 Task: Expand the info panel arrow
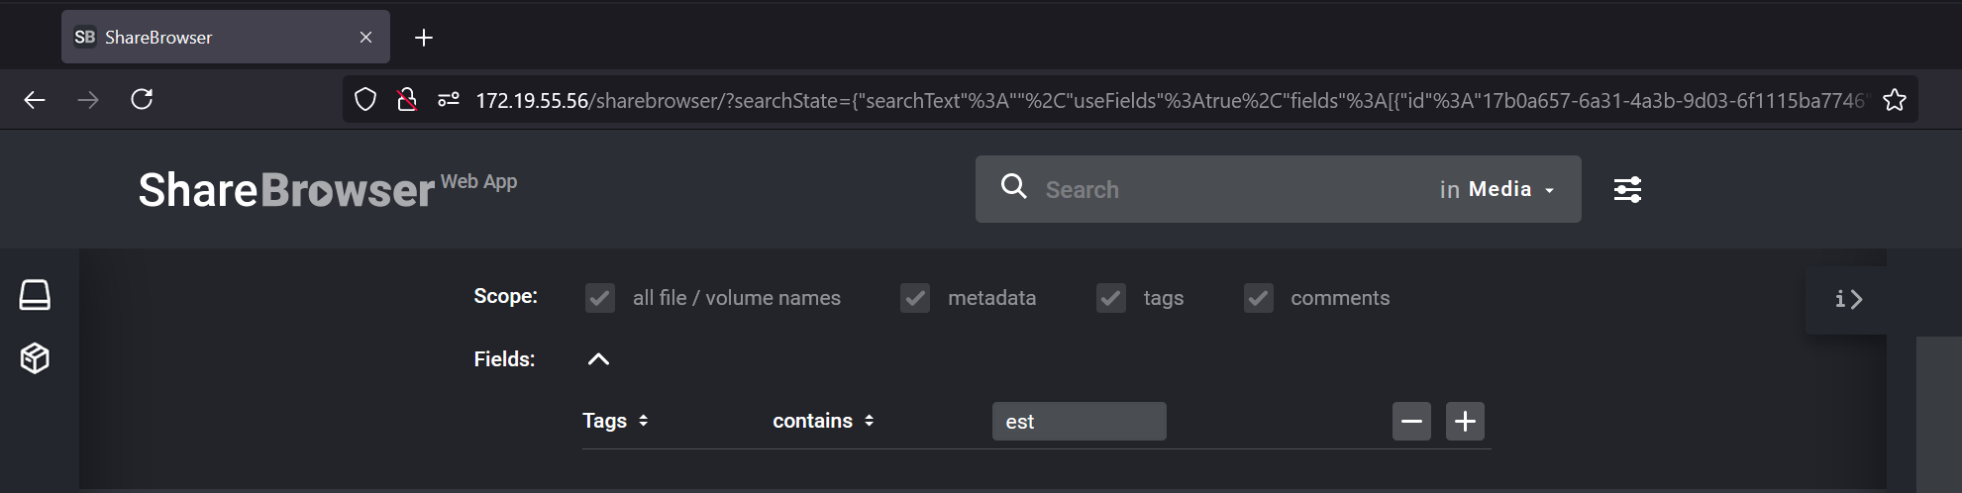1848,299
